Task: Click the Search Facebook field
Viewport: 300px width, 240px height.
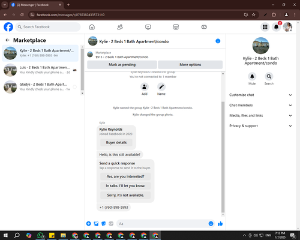Action: click(48, 27)
